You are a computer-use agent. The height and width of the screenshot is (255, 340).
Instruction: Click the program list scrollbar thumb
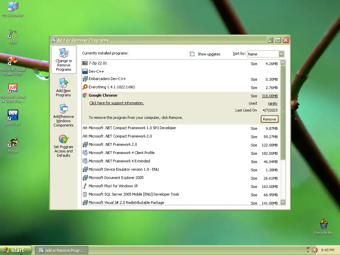[283, 113]
